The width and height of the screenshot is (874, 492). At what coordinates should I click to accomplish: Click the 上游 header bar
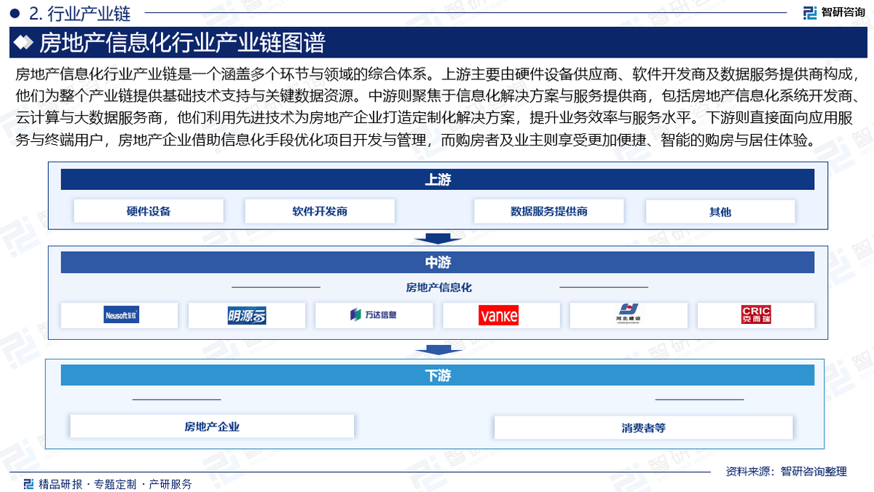coord(437,180)
